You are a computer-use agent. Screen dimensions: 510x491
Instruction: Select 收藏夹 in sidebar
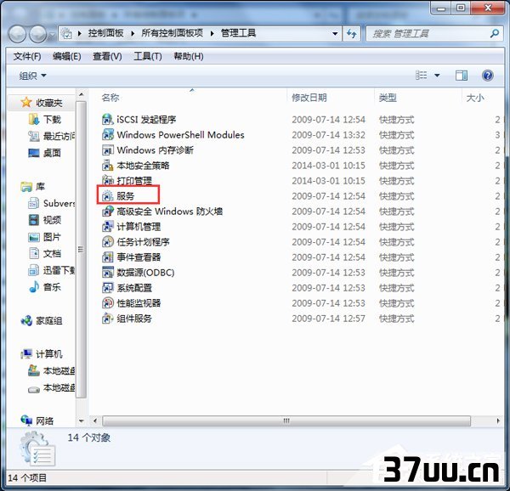42,103
